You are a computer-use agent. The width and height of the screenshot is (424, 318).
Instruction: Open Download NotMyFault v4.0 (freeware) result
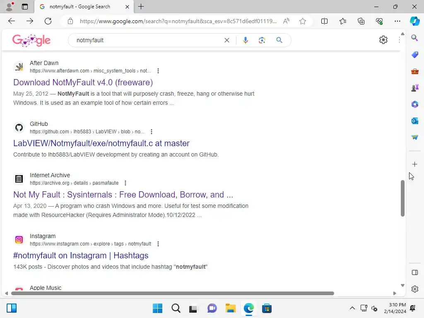[x=83, y=82]
